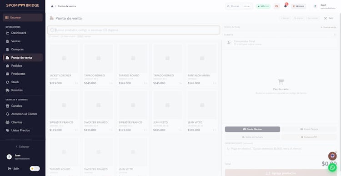The width and height of the screenshot is (341, 176).
Task: Focus the product search input field
Action: click(134, 30)
